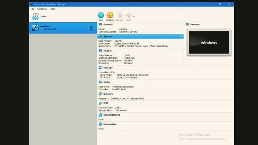Click the Tools icon in the sidebar
Screen dimensions: 258x145
35,17
